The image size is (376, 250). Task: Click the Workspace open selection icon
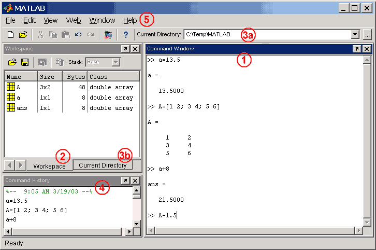point(42,62)
